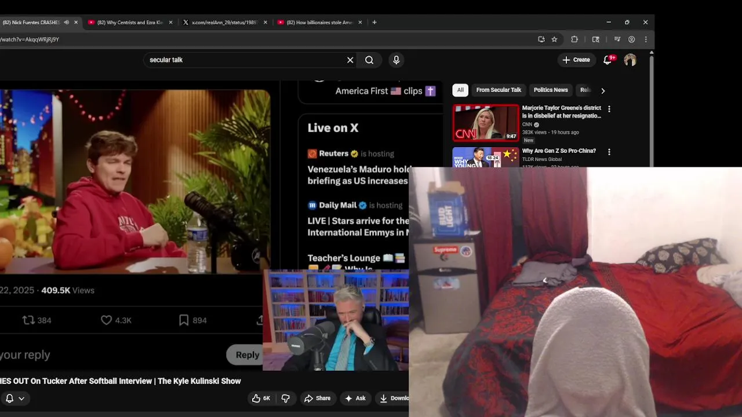Bookmark this page with the star icon

coord(554,39)
